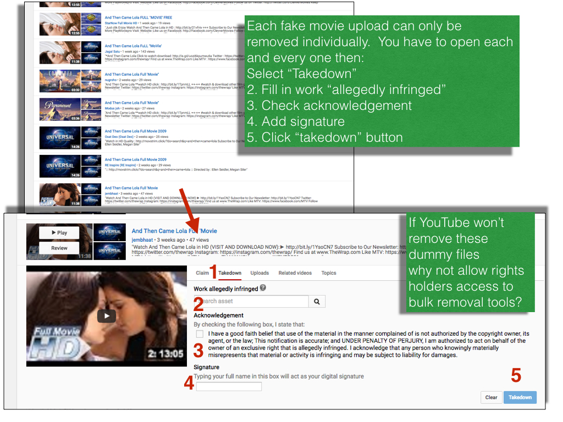Open 'And Then Came Lola Full Movie' detail title
Viewport: 563px width, 422px height.
point(174,231)
